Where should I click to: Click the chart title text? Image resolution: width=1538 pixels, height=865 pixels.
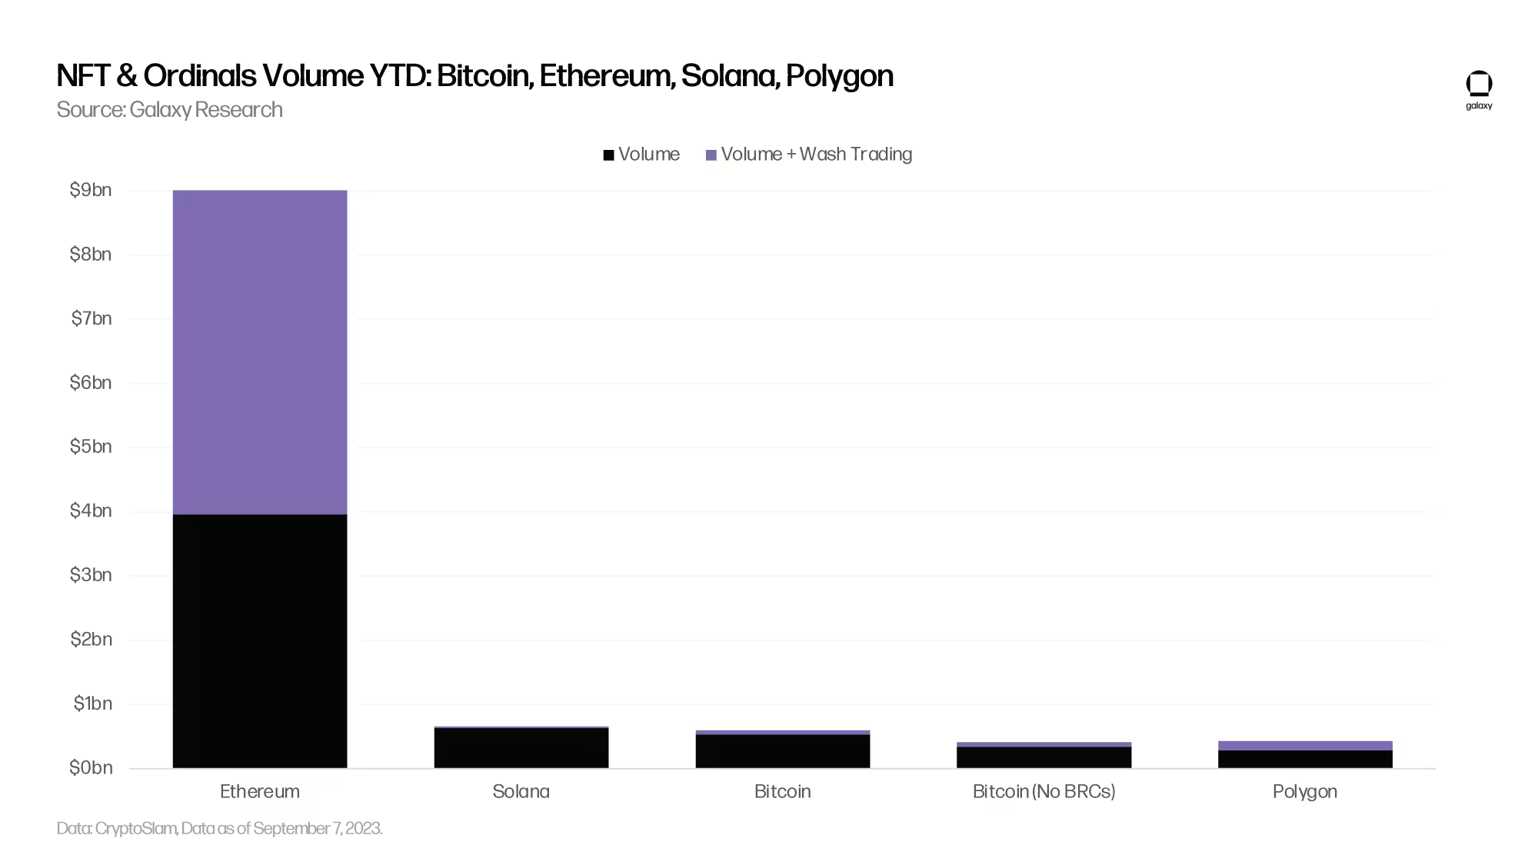tap(474, 76)
